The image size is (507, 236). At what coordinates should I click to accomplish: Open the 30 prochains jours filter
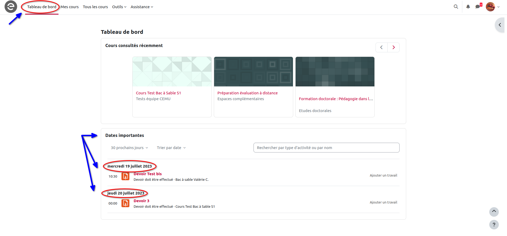tap(129, 148)
